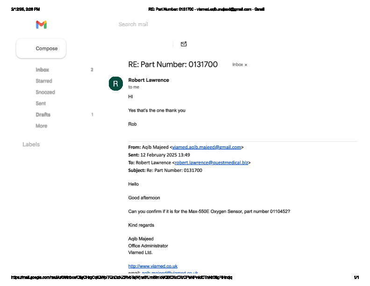Open the Snoozed folder
This screenshot has width=370, height=286.
pyautogui.click(x=45, y=92)
